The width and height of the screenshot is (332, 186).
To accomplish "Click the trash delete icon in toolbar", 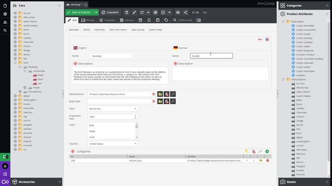I will (127, 12).
